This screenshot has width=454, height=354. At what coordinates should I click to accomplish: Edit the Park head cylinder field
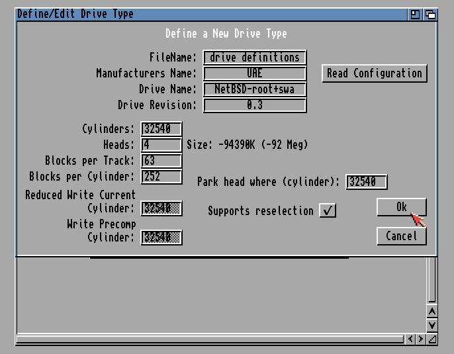tap(366, 182)
